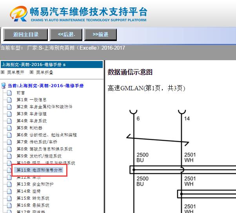The width and height of the screenshot is (236, 213).
Task: Open 第16章 悬架系统
Action: pos(33,205)
